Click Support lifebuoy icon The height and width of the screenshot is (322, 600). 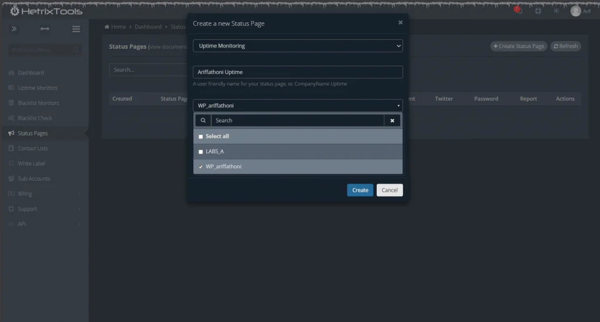click(11, 209)
